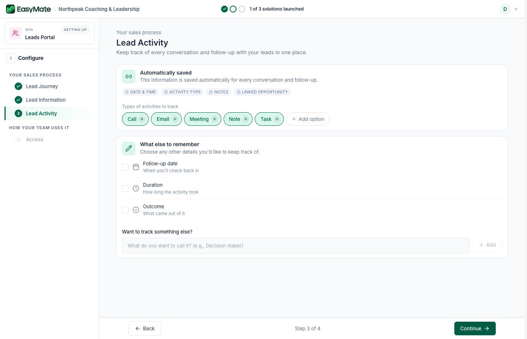
Task: Click the Note activity chip label
Action: pyautogui.click(x=235, y=119)
